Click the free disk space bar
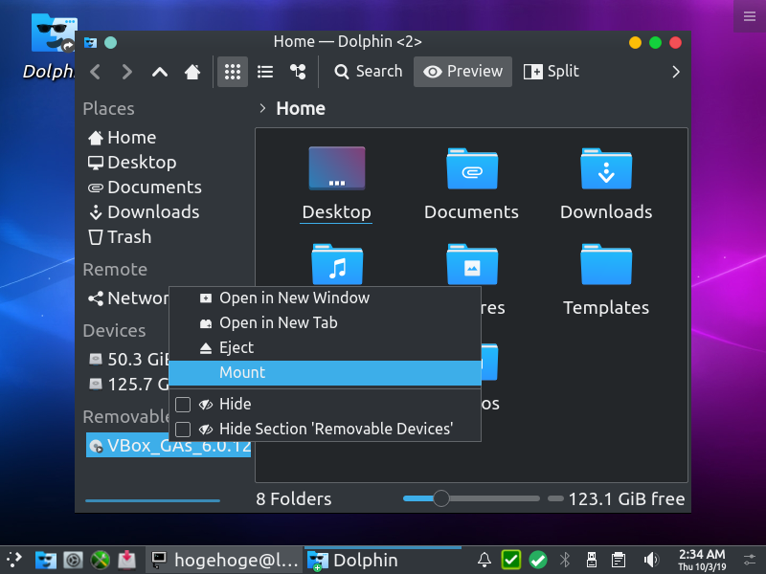The width and height of the screenshot is (766, 574). click(555, 498)
